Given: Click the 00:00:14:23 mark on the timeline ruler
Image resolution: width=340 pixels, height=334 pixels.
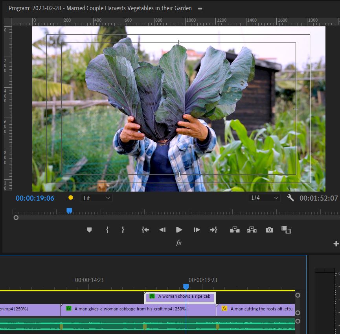Looking at the screenshot, I should 89,280.
